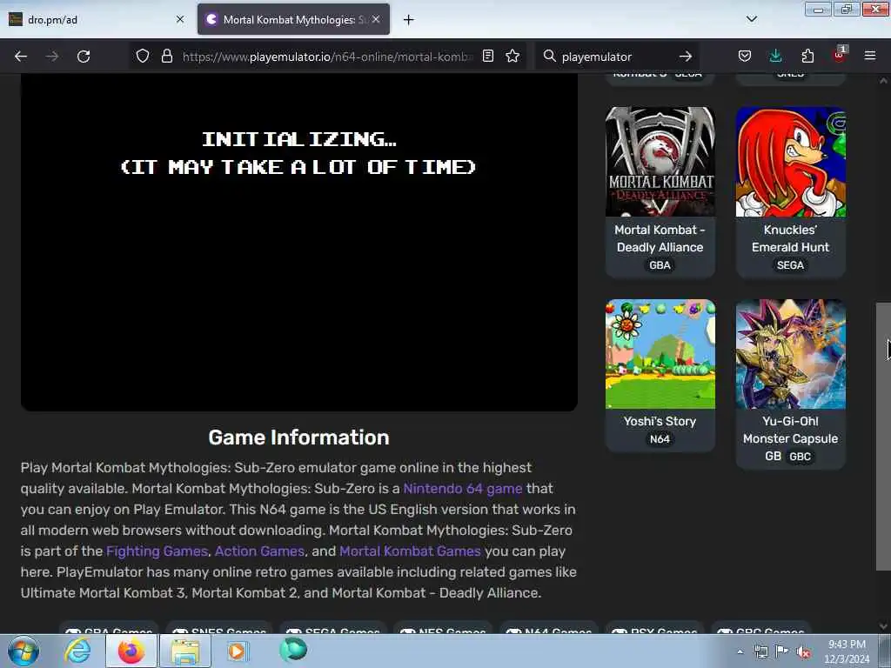
Task: Close the dro.pm/ad tab
Action: [x=180, y=19]
